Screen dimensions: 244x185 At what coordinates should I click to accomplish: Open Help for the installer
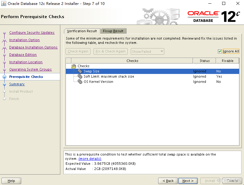(x=11, y=181)
